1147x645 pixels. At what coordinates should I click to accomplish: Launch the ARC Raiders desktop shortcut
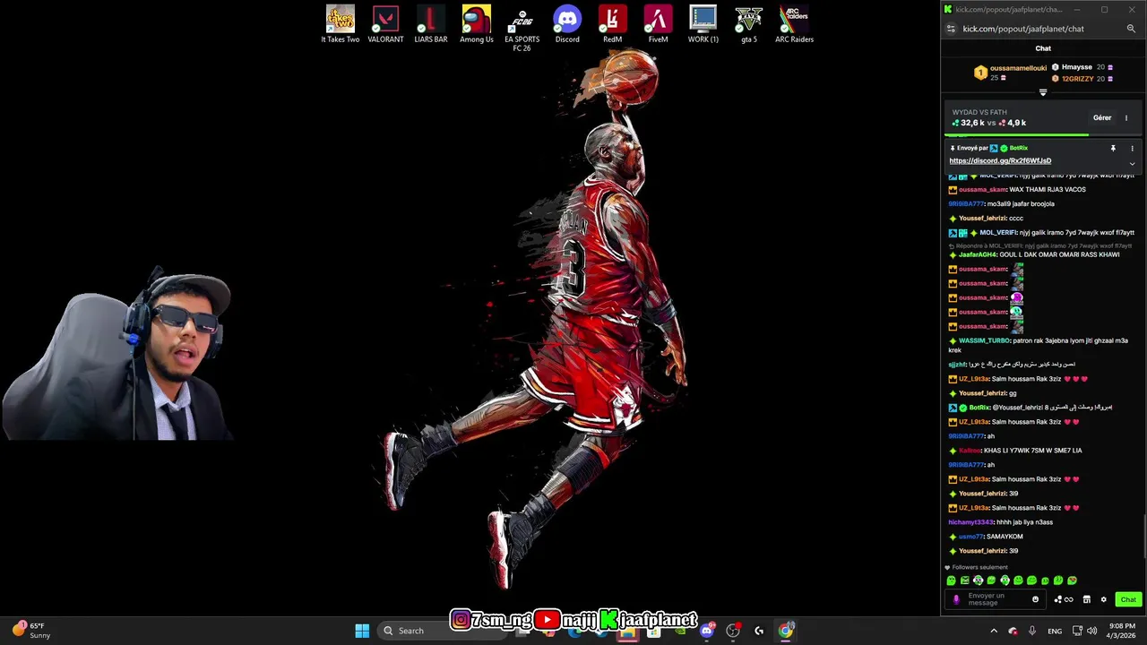coord(794,24)
